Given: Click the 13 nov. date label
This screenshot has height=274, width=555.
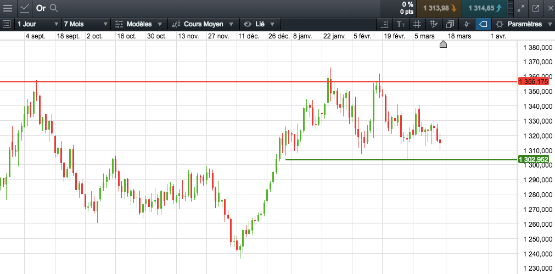Looking at the screenshot, I should coord(188,36).
